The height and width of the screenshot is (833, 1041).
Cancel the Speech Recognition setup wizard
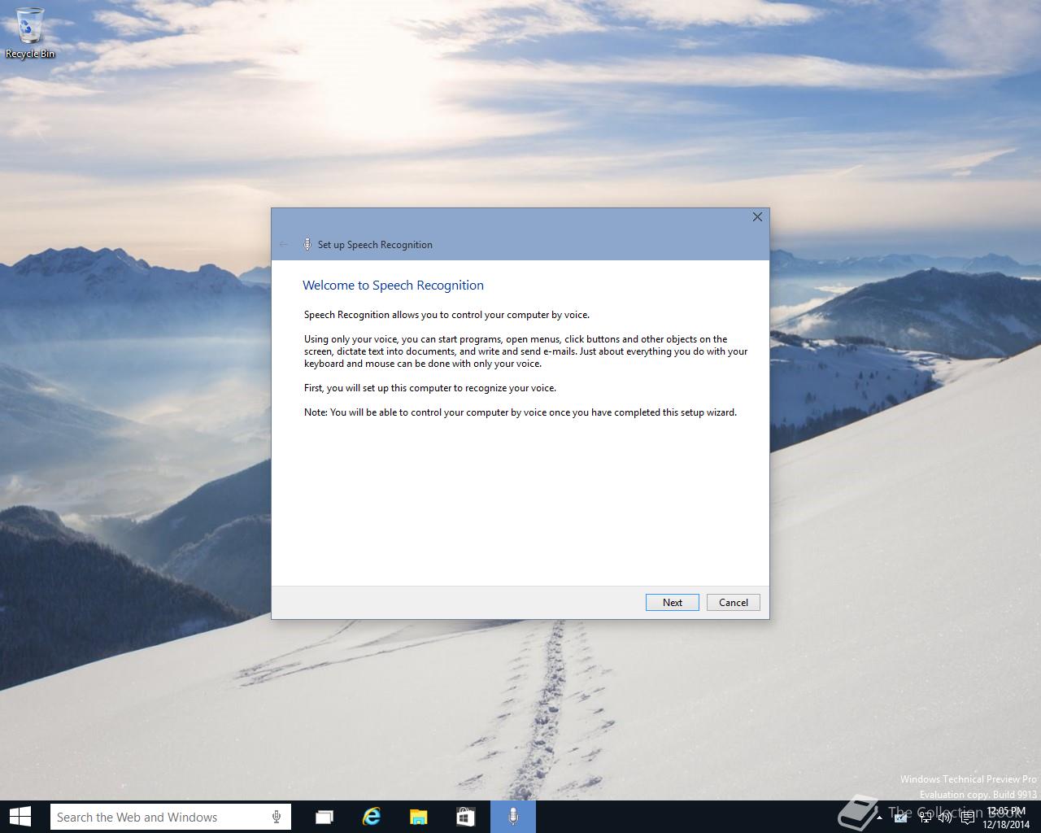tap(732, 602)
